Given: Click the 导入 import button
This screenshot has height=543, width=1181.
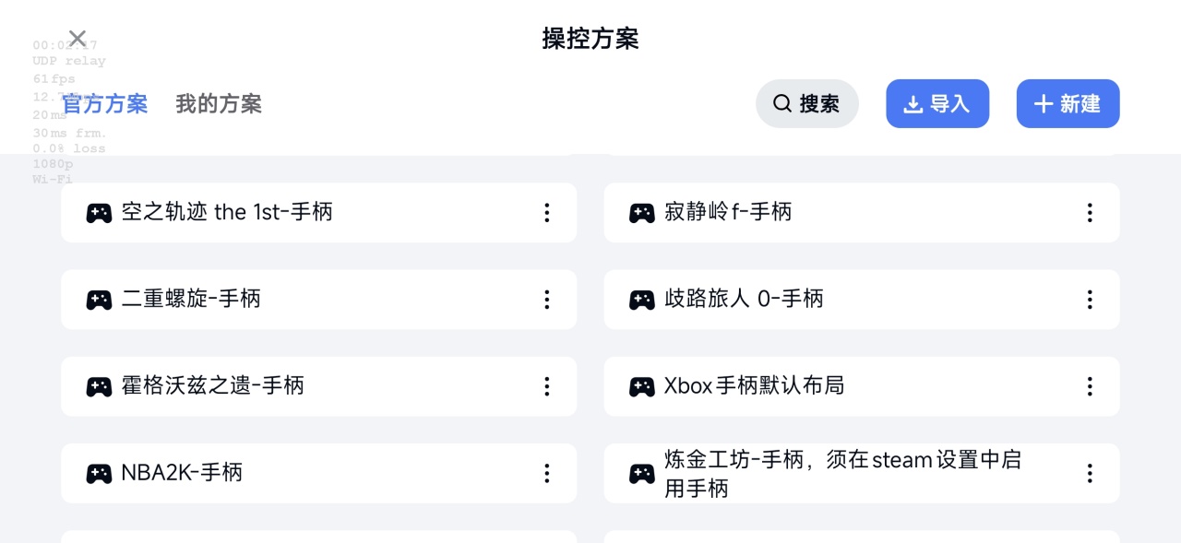Looking at the screenshot, I should pyautogui.click(x=937, y=104).
